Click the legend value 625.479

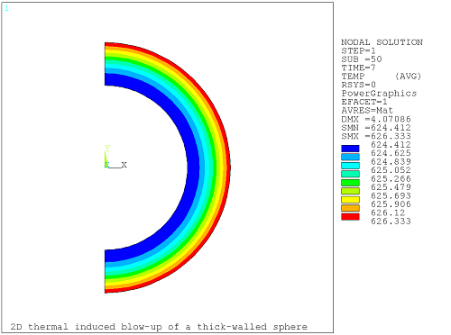point(391,187)
